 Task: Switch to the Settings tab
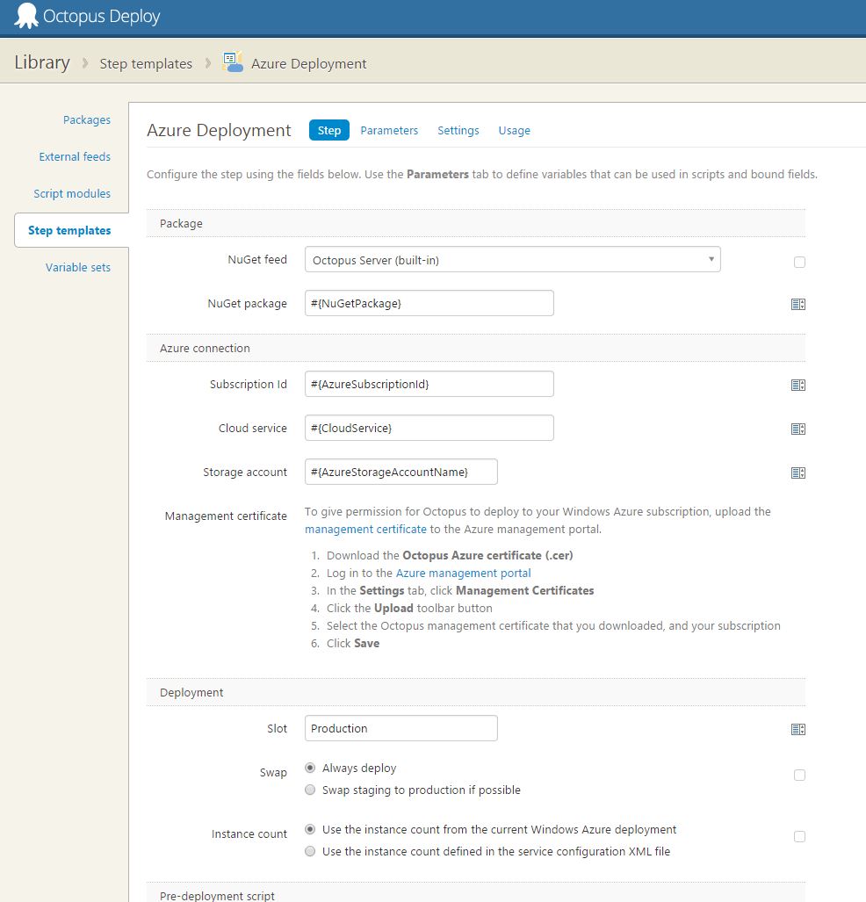point(458,131)
